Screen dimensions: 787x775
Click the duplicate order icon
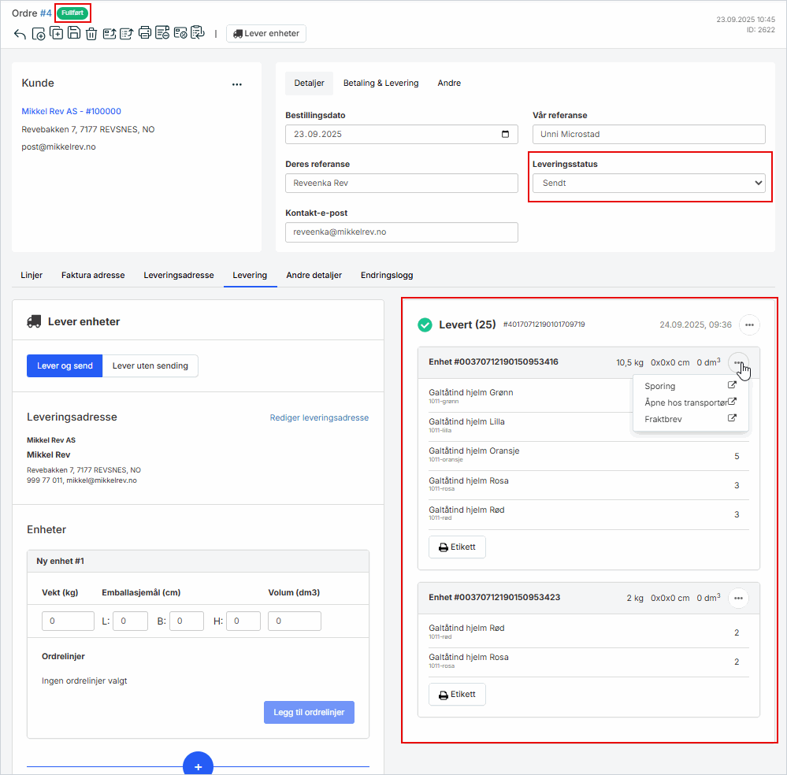coord(56,33)
